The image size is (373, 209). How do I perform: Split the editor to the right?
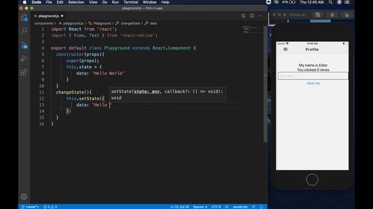(252, 16)
